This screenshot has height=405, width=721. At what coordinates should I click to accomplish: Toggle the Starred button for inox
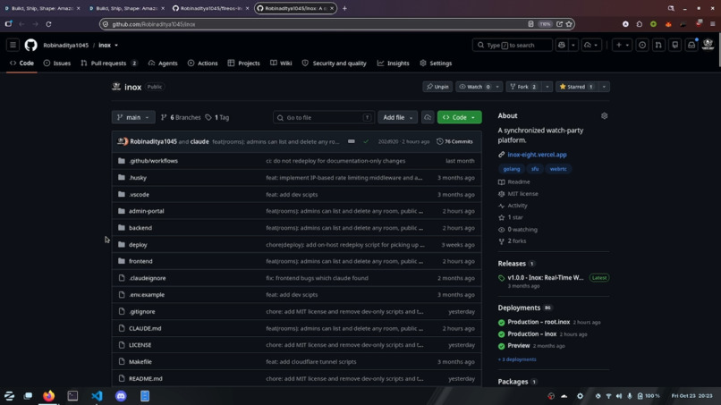pos(576,87)
